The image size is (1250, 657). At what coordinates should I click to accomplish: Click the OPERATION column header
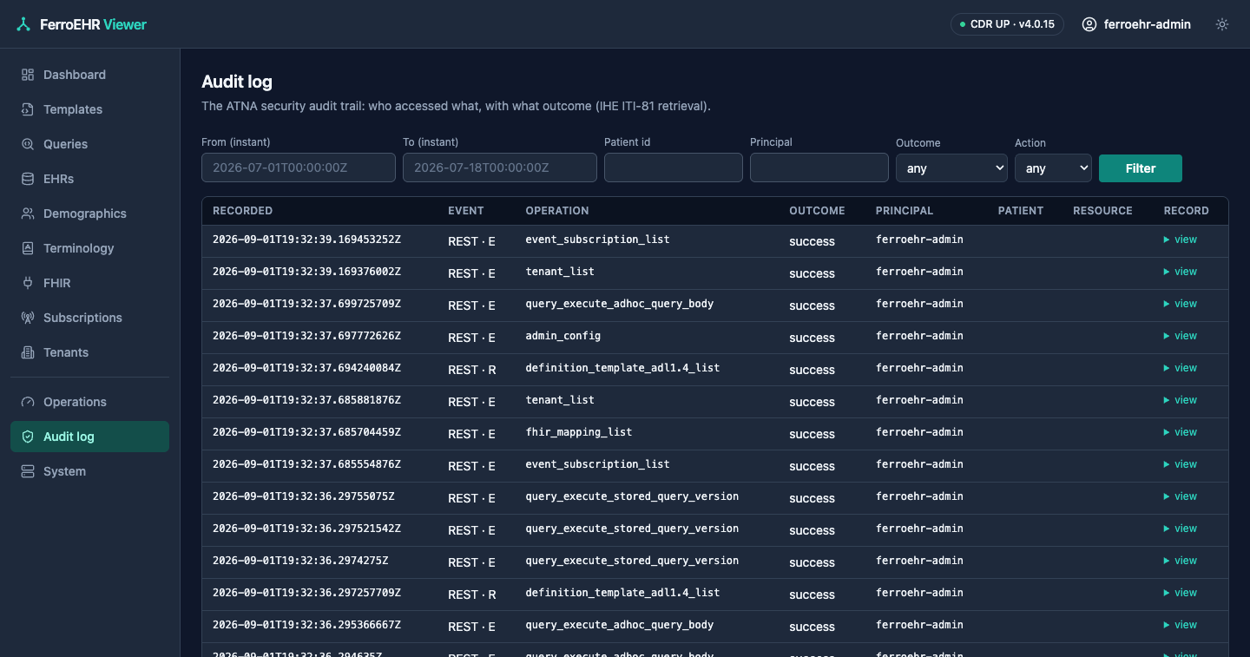coord(557,211)
